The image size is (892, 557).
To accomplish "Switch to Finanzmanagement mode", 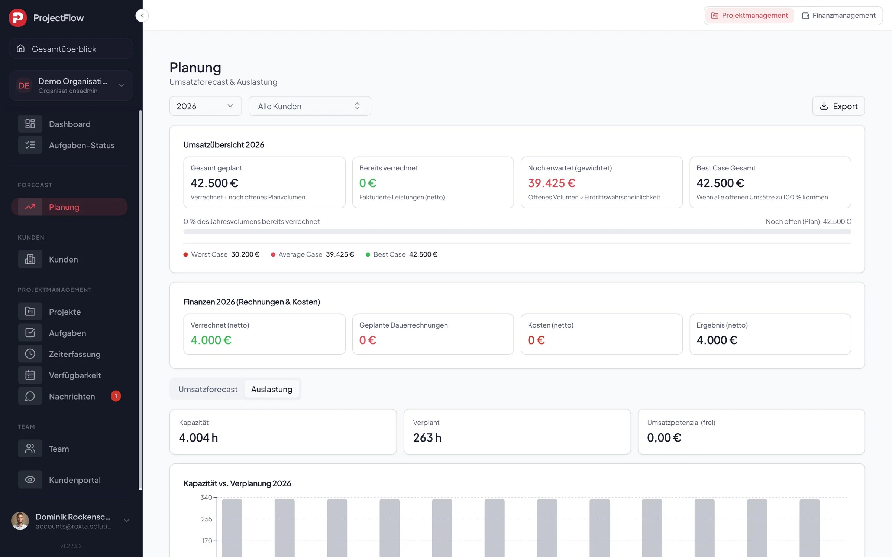I will coord(838,16).
